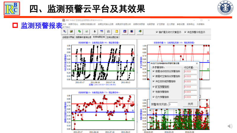This screenshot has height=133, width=237.
Task: Click the black down arrow toolbar icon
Action: [95, 32]
